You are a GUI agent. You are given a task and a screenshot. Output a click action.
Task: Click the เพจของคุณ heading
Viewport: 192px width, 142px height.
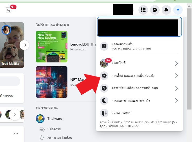(x=47, y=108)
